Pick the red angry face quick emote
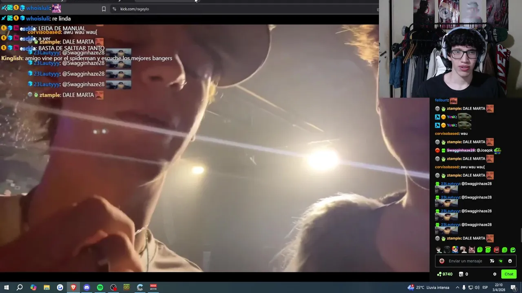This screenshot has height=293, width=522. (496, 250)
